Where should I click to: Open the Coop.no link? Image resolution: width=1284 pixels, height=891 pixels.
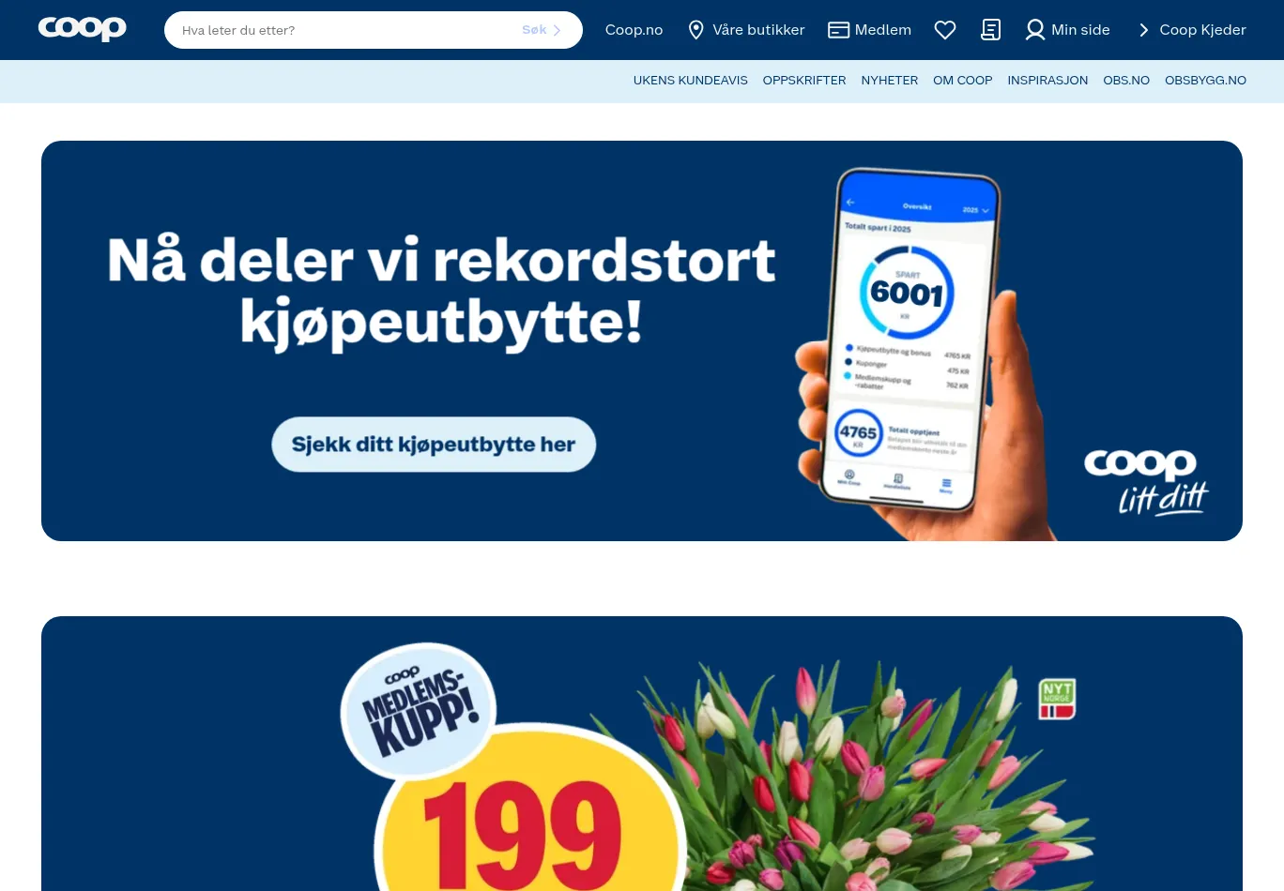click(634, 30)
